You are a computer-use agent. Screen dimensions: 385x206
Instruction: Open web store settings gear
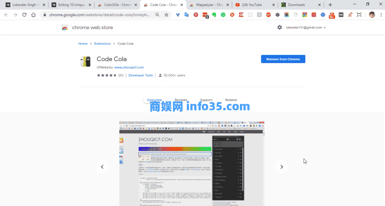click(280, 27)
